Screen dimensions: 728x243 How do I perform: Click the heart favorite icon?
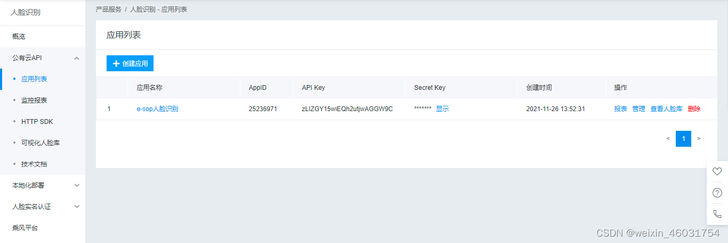pos(717,171)
